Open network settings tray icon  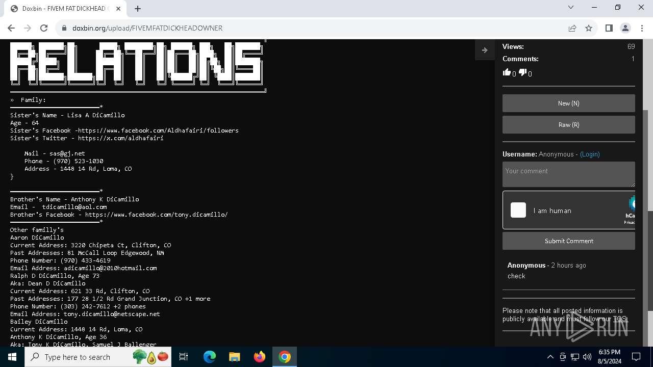[575, 357]
